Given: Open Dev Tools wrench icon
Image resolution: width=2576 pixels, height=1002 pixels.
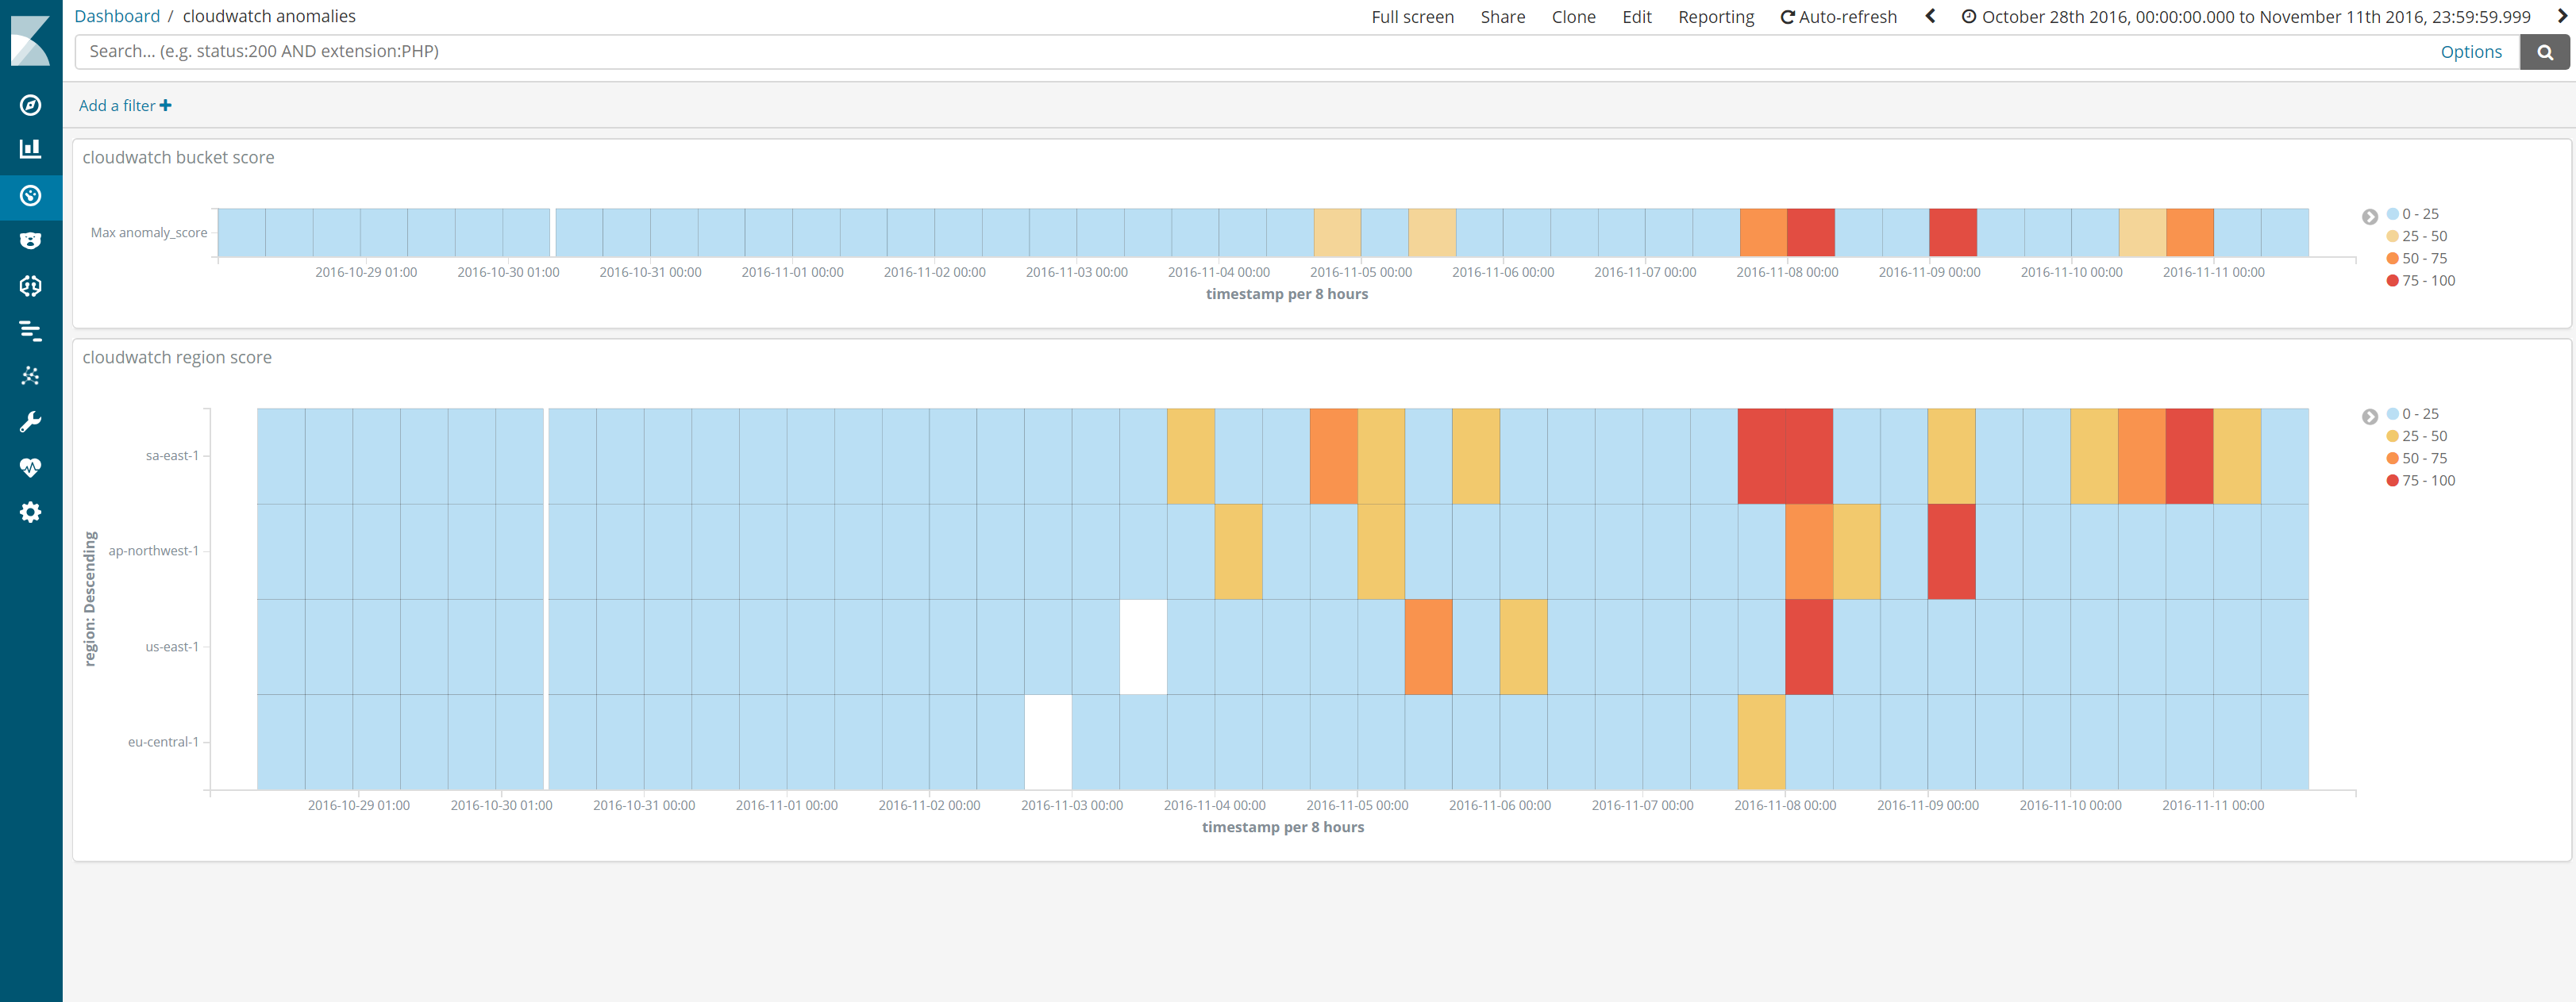Looking at the screenshot, I should 30,421.
